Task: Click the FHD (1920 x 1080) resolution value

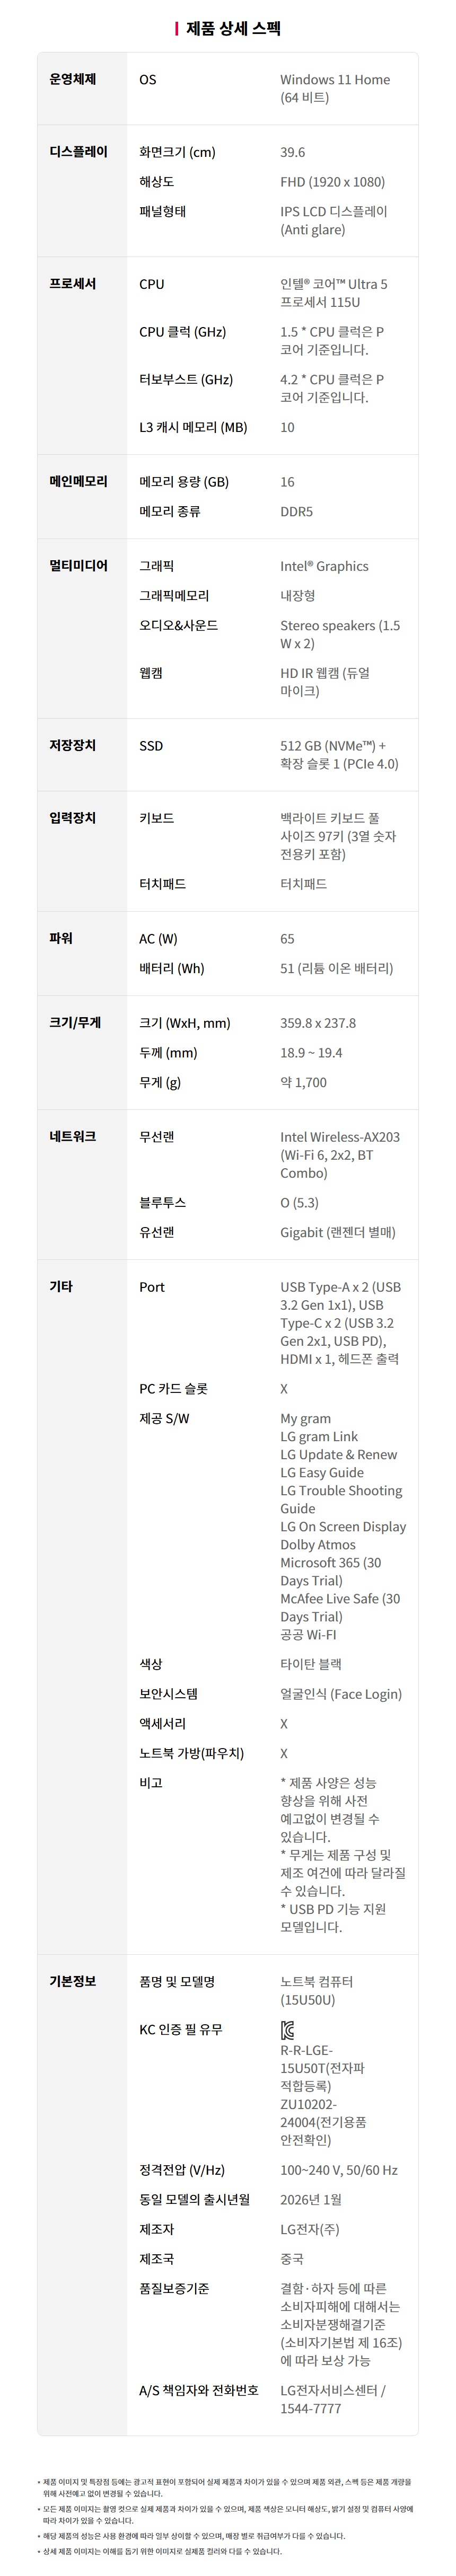Action: click(332, 182)
